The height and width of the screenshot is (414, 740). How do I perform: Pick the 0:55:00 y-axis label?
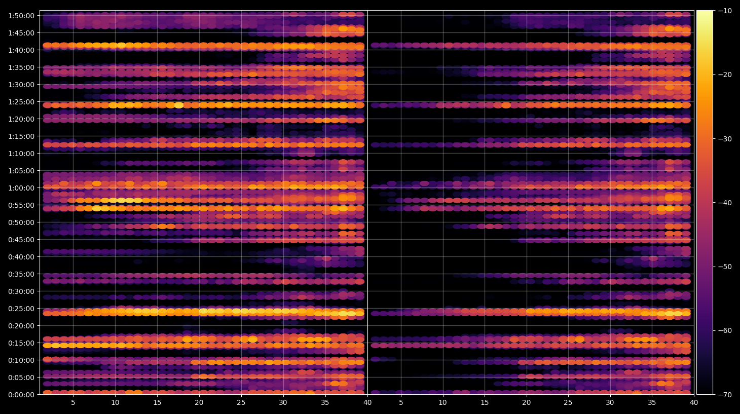coord(21,205)
